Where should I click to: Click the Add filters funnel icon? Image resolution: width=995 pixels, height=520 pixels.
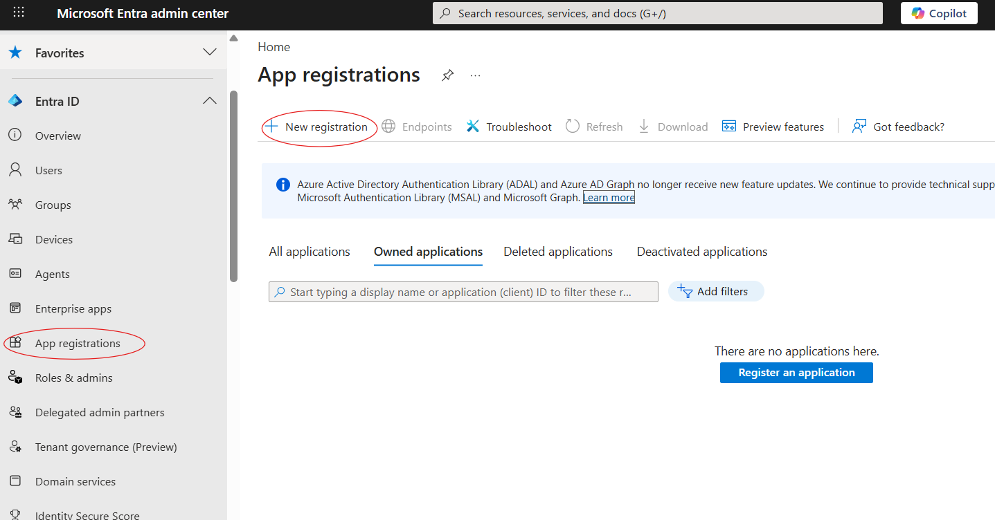[685, 291]
